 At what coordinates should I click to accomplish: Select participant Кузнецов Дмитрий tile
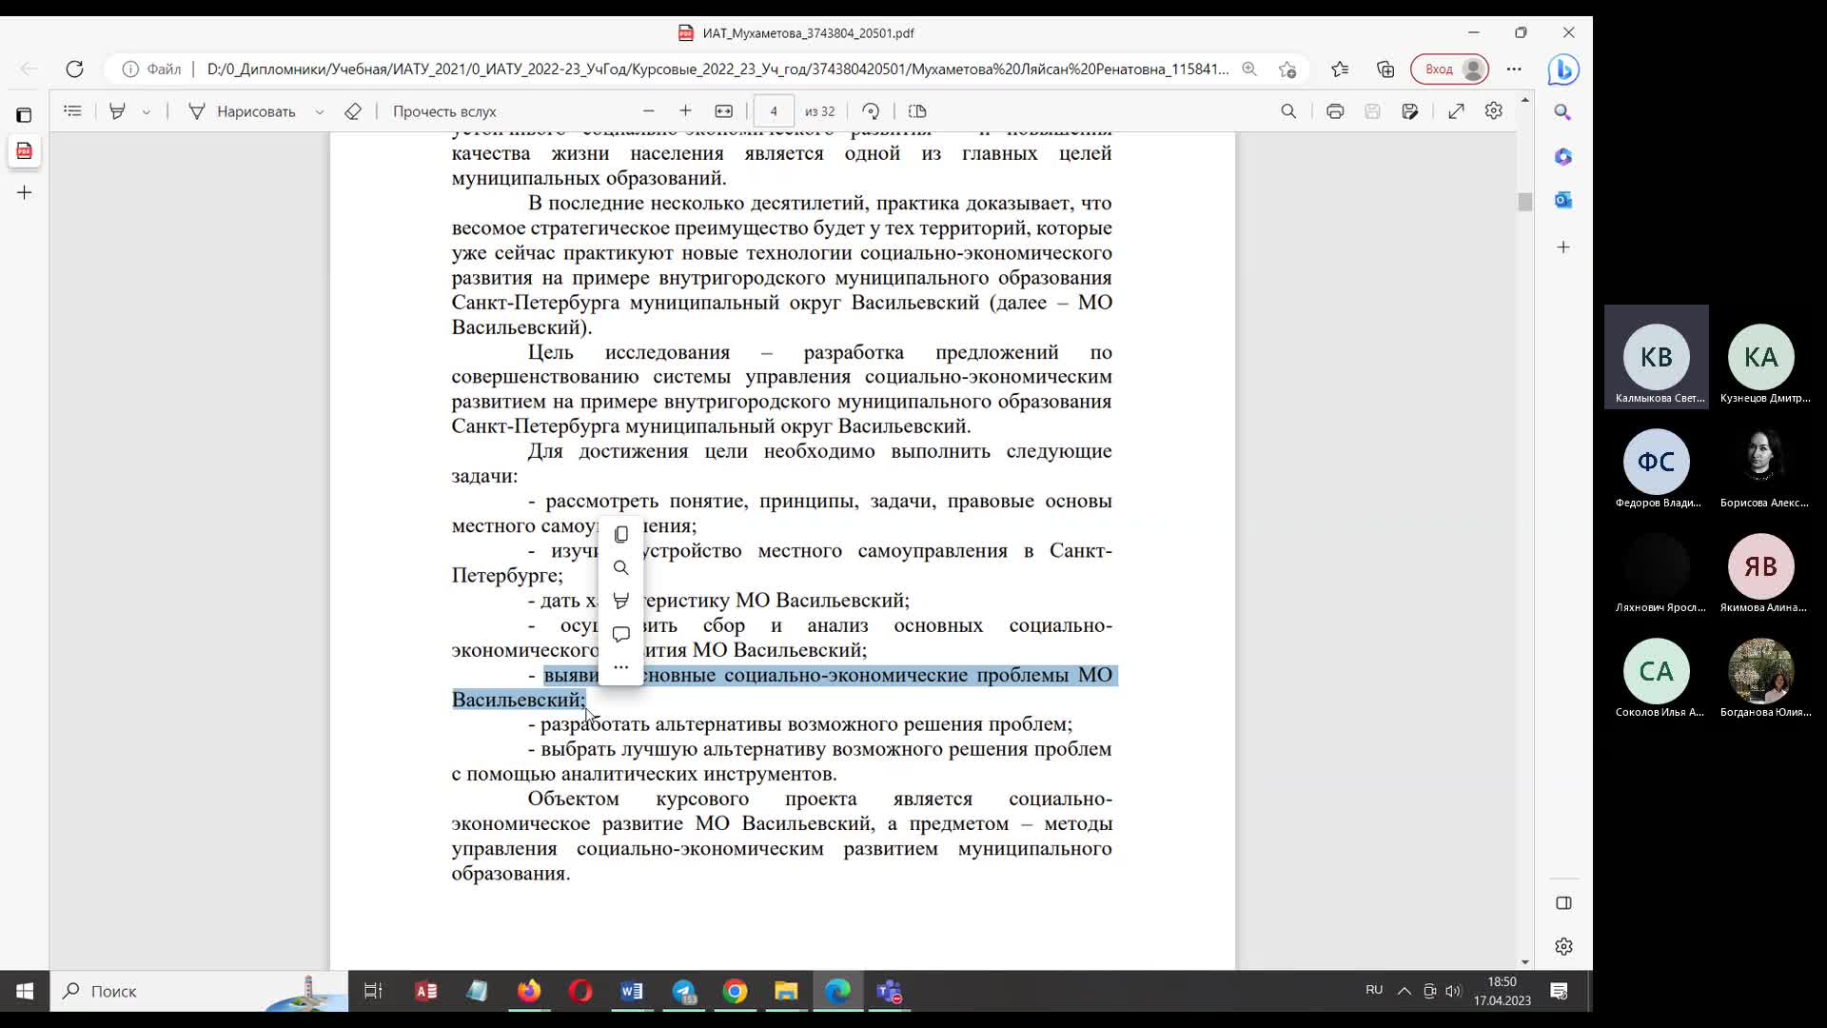[x=1761, y=358]
